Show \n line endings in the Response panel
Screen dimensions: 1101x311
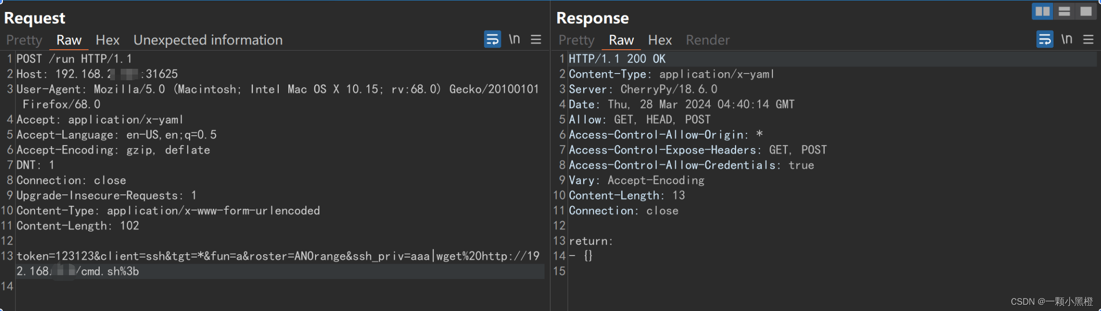coord(1067,39)
